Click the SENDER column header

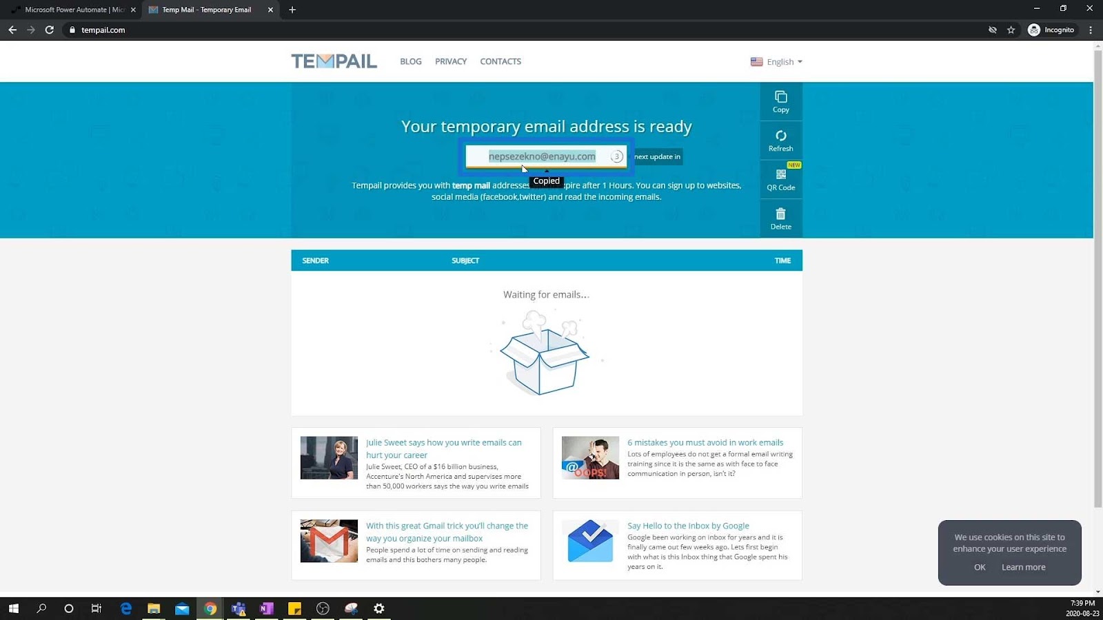tap(315, 260)
